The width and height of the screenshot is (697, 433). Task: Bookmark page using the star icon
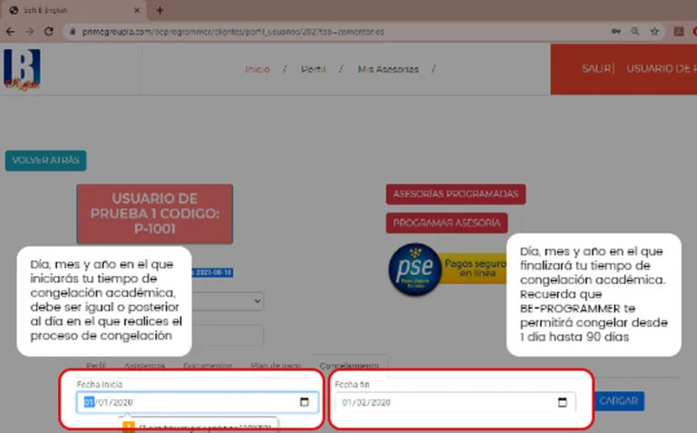point(654,30)
